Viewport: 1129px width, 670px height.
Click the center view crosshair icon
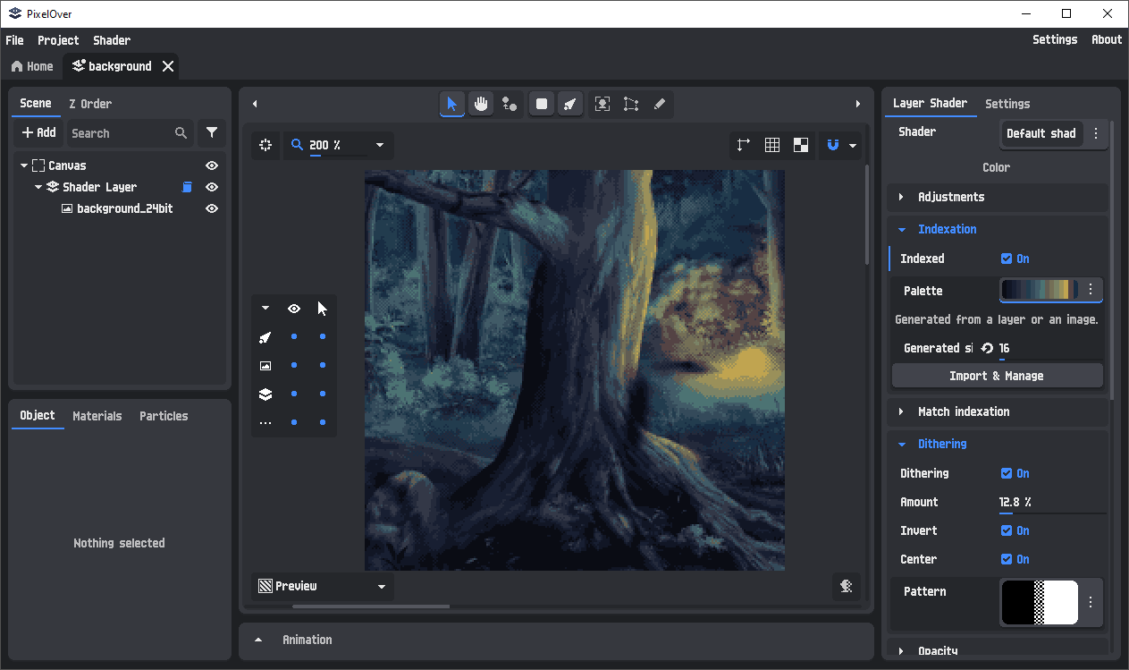[265, 145]
